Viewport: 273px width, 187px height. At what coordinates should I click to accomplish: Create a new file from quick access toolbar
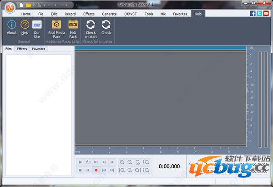(x=21, y=5)
